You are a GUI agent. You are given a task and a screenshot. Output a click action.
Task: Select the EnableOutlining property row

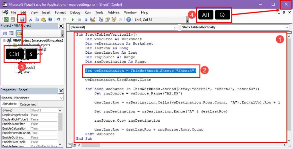[30, 137]
